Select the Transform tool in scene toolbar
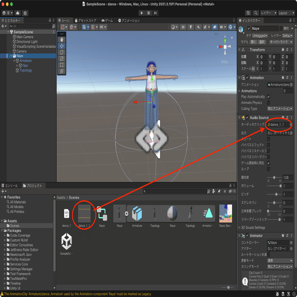This screenshot has width=297, height=297. [62, 71]
